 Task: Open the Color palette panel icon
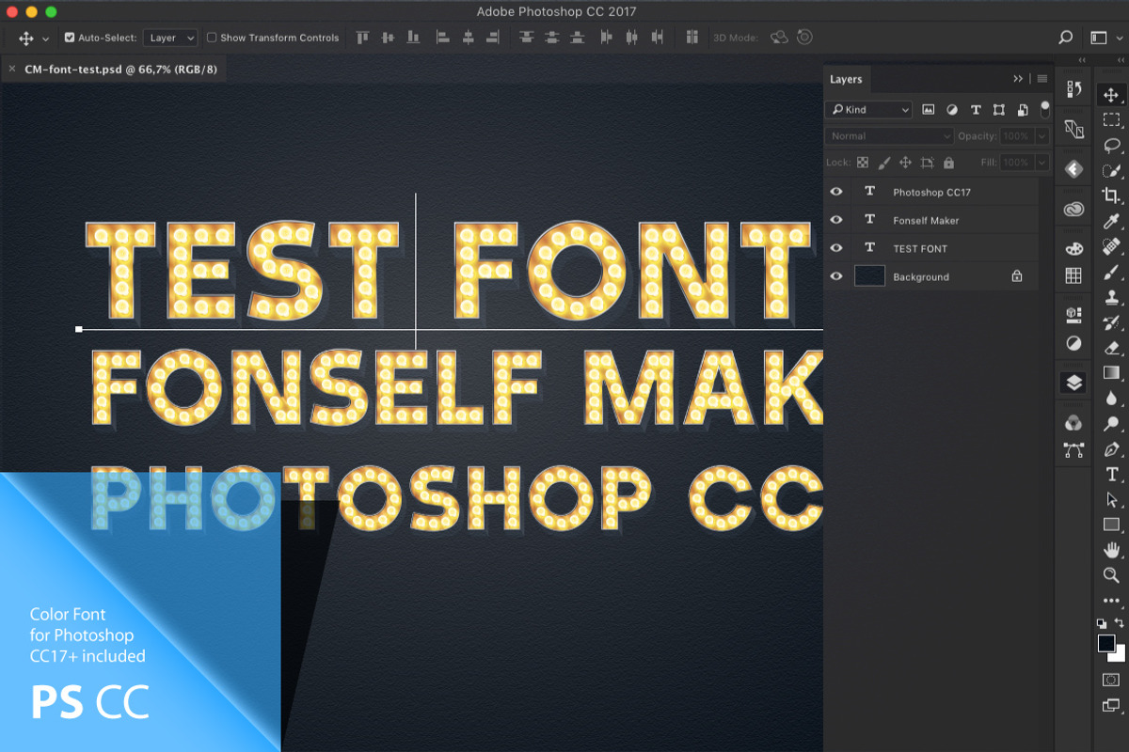pos(1073,249)
